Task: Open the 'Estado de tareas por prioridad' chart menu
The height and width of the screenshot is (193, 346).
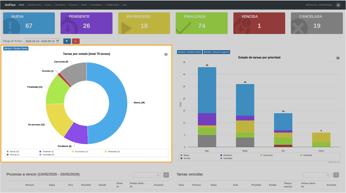Action: pyautogui.click(x=338, y=58)
